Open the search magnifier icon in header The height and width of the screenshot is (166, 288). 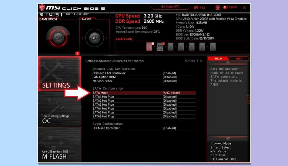pyautogui.click(x=218, y=8)
